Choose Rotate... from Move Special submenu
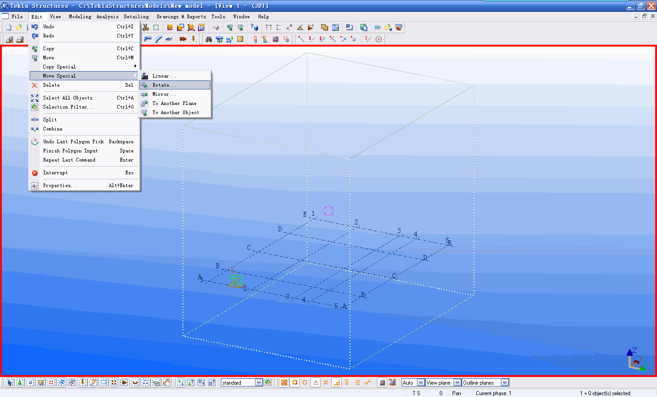 (x=175, y=85)
